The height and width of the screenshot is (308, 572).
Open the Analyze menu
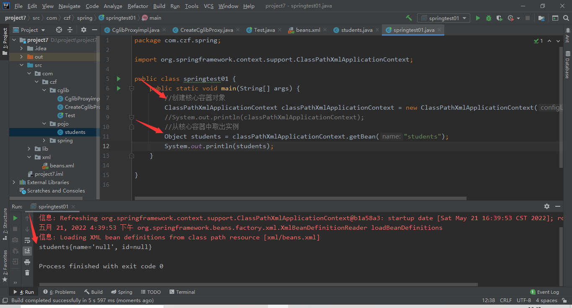click(113, 6)
